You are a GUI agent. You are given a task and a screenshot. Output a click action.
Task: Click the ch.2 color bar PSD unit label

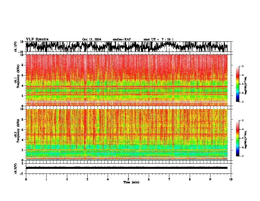pyautogui.click(x=246, y=140)
